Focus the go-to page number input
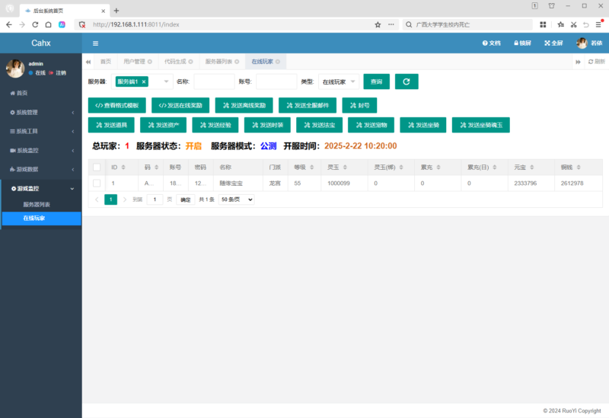609x418 pixels. (x=155, y=199)
